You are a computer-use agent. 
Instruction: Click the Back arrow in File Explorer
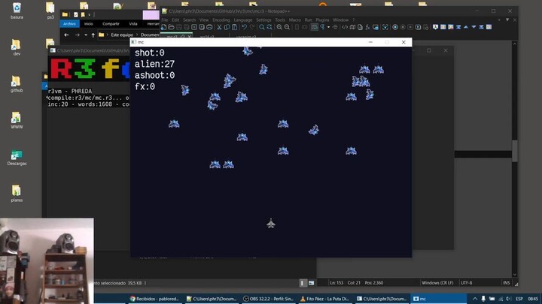click(x=66, y=35)
